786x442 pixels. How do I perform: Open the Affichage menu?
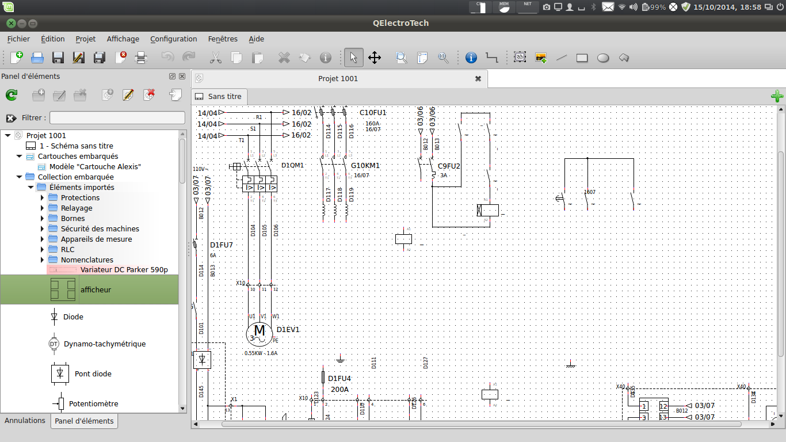point(123,39)
